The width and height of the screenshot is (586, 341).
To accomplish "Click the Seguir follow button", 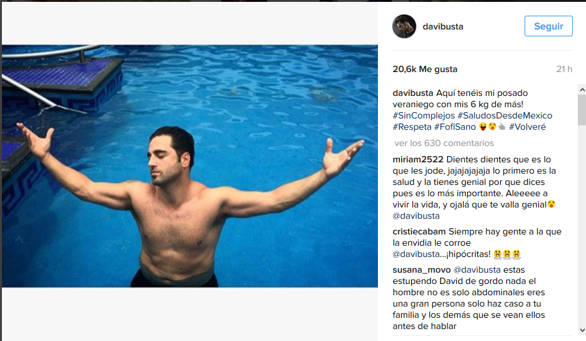I will 548,26.
